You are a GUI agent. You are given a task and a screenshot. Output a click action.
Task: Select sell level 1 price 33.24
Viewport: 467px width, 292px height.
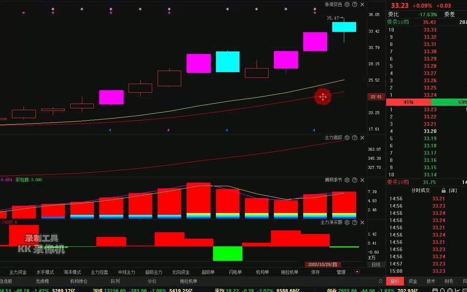[x=430, y=95]
